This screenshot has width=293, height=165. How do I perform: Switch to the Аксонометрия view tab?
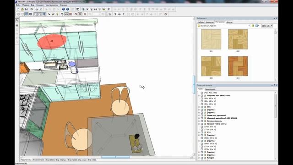[x=38, y=160]
